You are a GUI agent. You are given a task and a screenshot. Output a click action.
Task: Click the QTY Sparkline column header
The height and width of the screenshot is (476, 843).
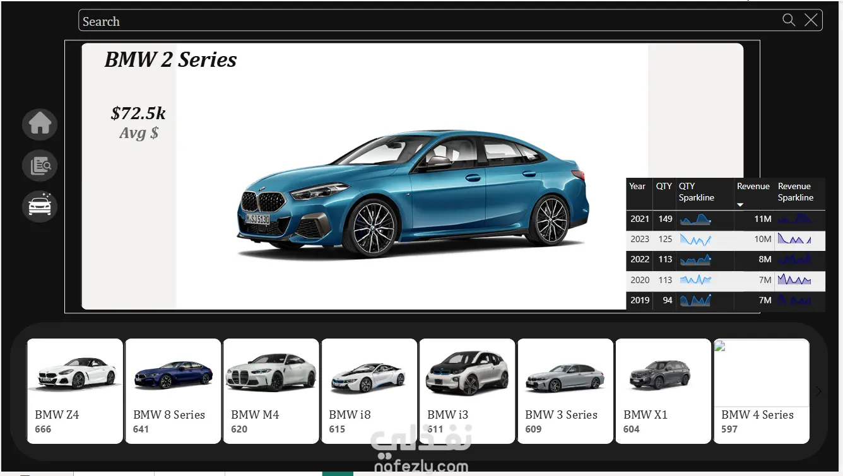point(697,192)
